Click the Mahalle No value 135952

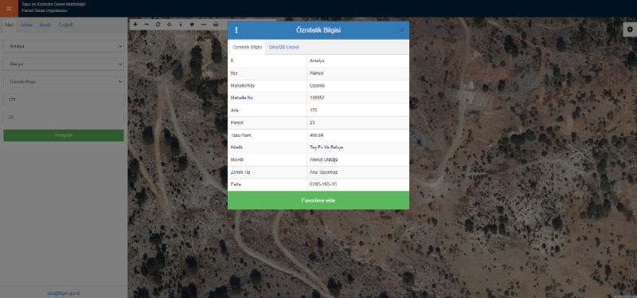pos(317,98)
